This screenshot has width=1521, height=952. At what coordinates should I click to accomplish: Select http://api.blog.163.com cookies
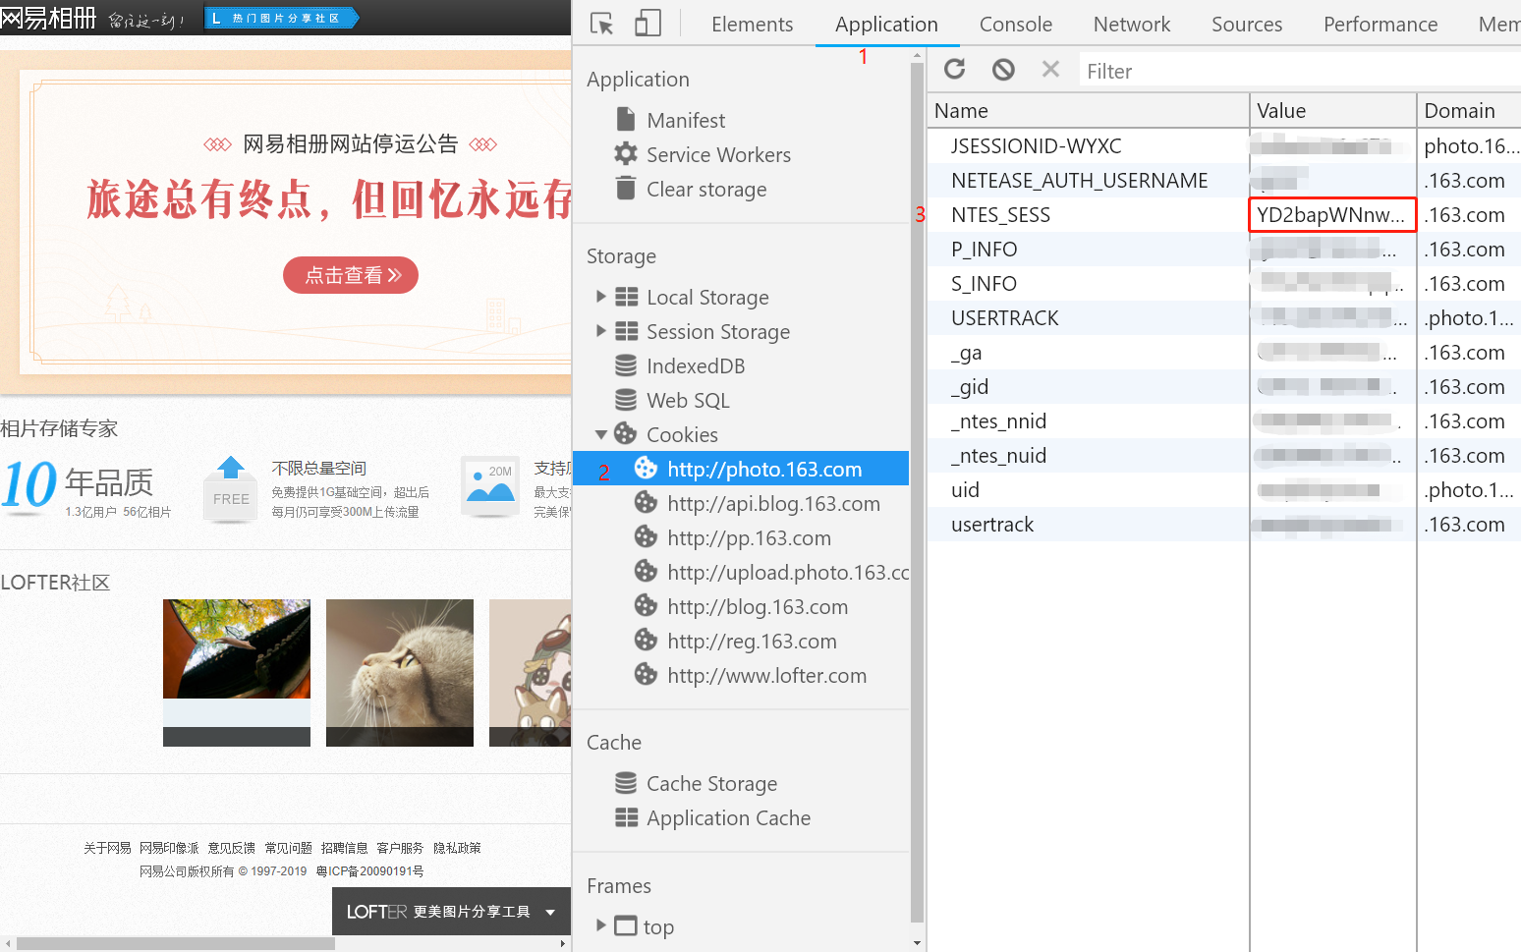pyautogui.click(x=772, y=503)
